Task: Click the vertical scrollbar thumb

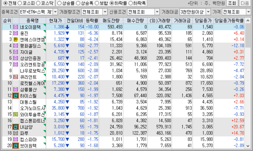Action: point(248,36)
